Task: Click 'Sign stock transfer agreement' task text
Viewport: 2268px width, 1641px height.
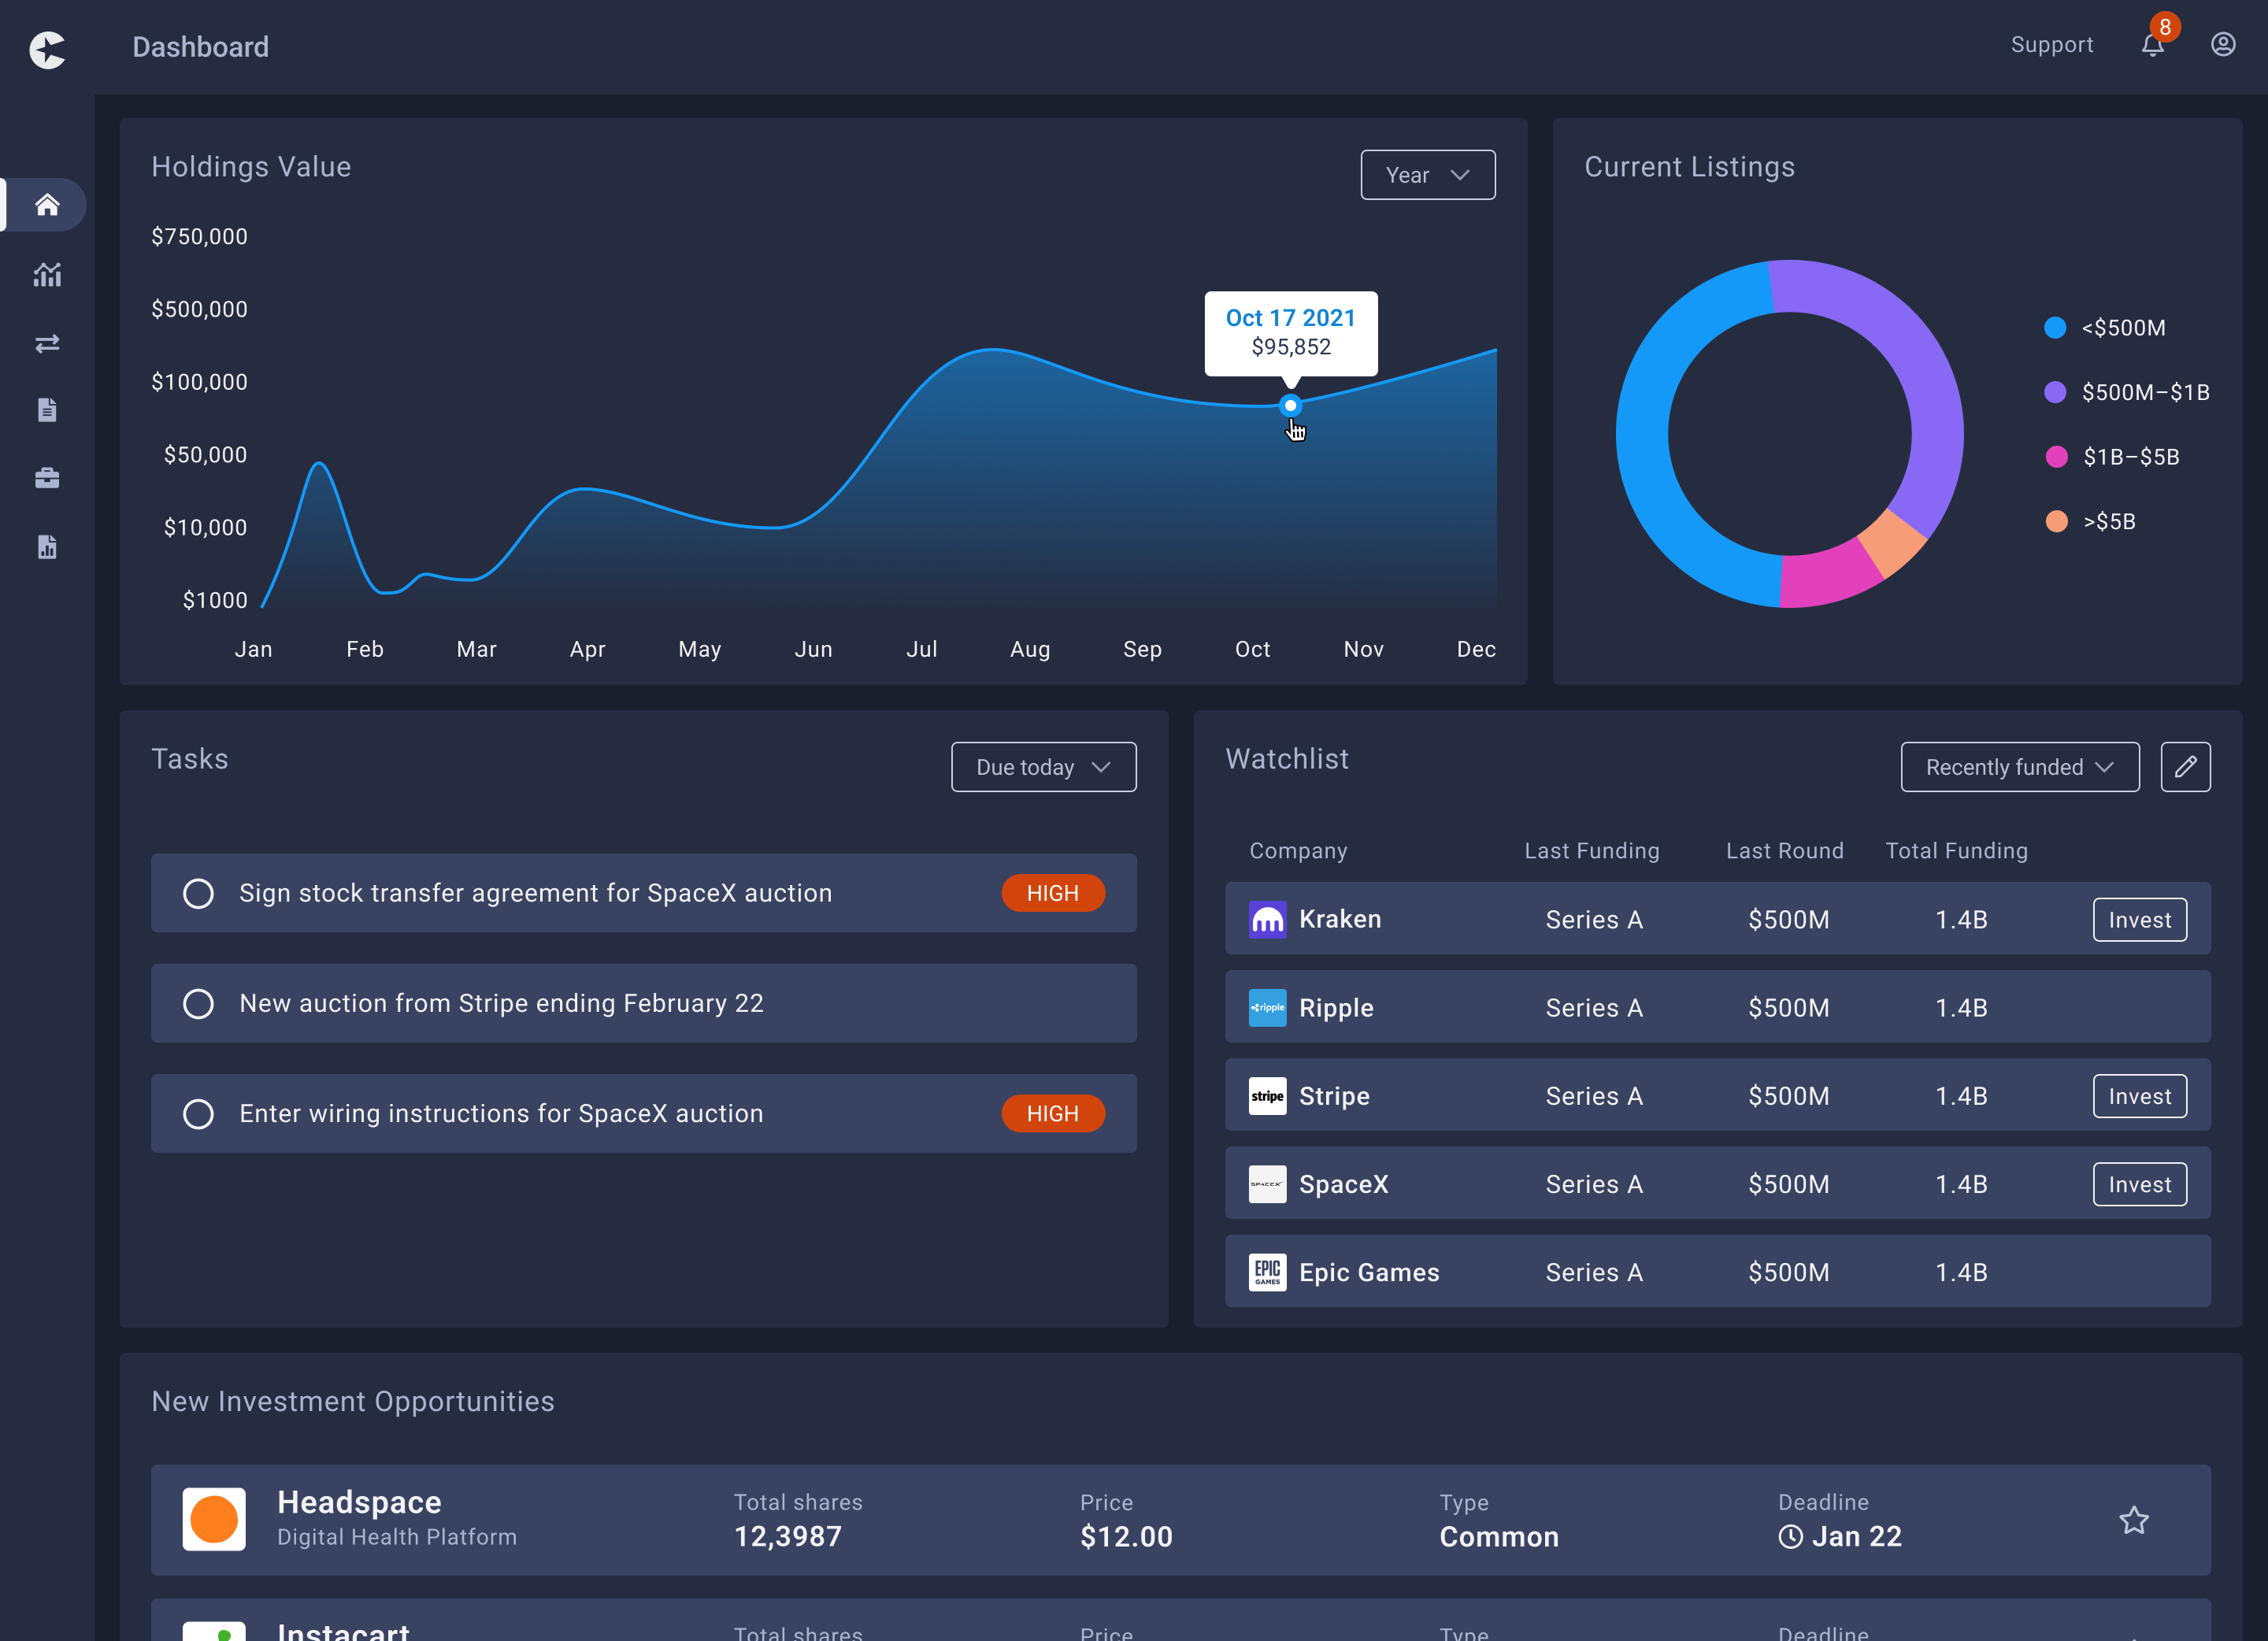Action: coord(535,893)
